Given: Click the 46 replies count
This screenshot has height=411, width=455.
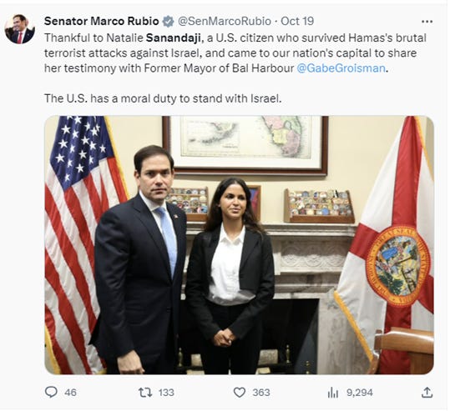Looking at the screenshot, I should click(70, 393).
